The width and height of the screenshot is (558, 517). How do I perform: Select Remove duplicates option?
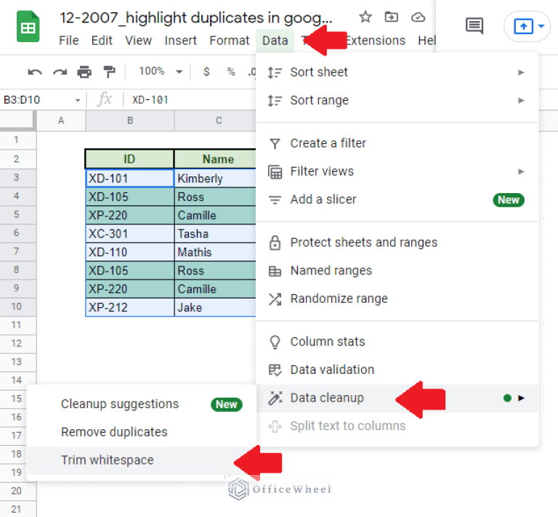pos(114,431)
